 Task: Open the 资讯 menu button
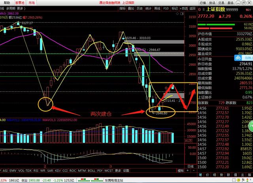[x=212, y=3]
